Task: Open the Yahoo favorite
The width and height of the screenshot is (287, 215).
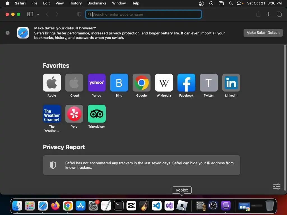Action: (97, 83)
